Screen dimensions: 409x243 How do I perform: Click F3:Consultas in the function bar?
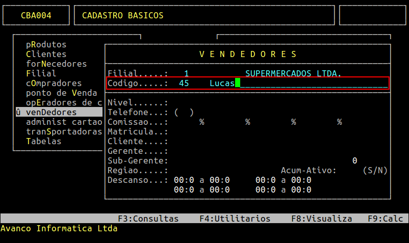(148, 219)
